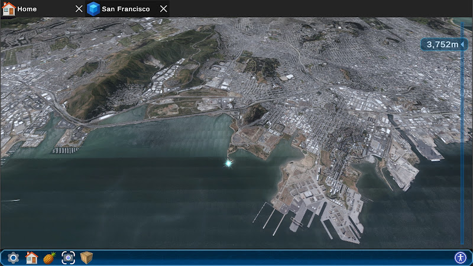The image size is (473, 266).
Task: Select the San Francisco tab
Action: 121,9
